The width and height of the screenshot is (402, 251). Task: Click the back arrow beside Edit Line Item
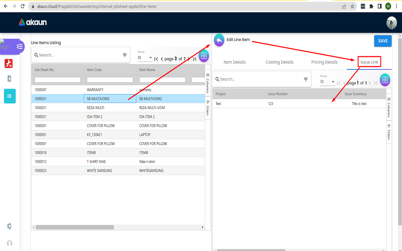coord(219,40)
